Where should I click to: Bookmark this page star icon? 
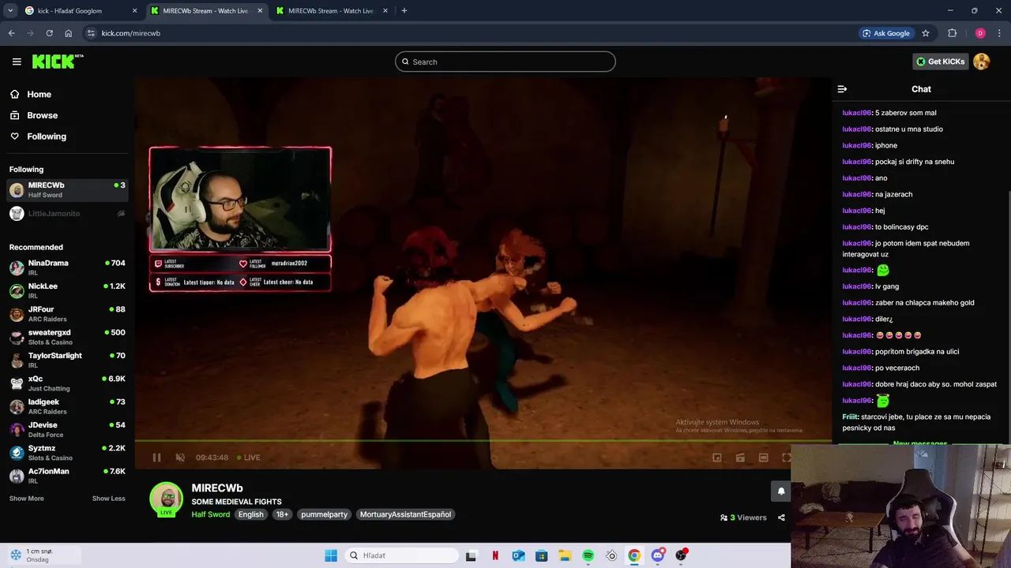point(925,33)
